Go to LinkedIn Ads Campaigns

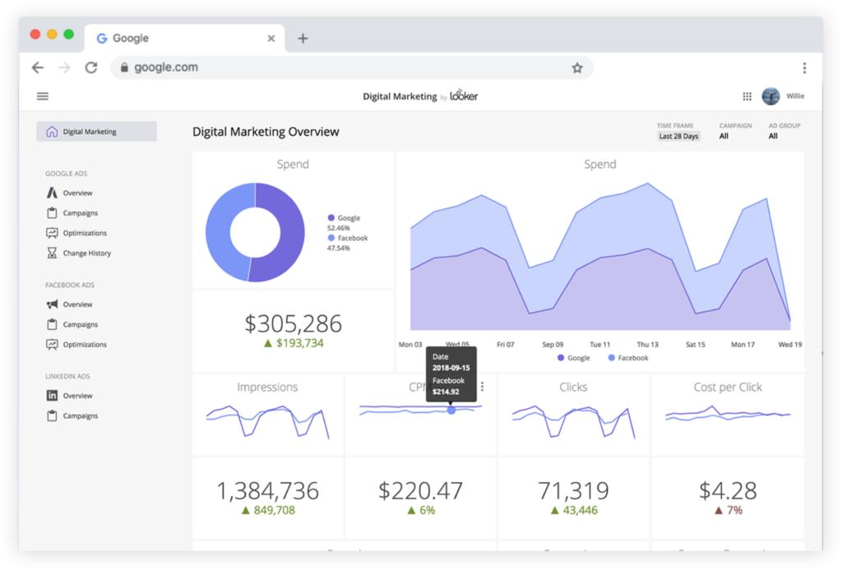[80, 416]
